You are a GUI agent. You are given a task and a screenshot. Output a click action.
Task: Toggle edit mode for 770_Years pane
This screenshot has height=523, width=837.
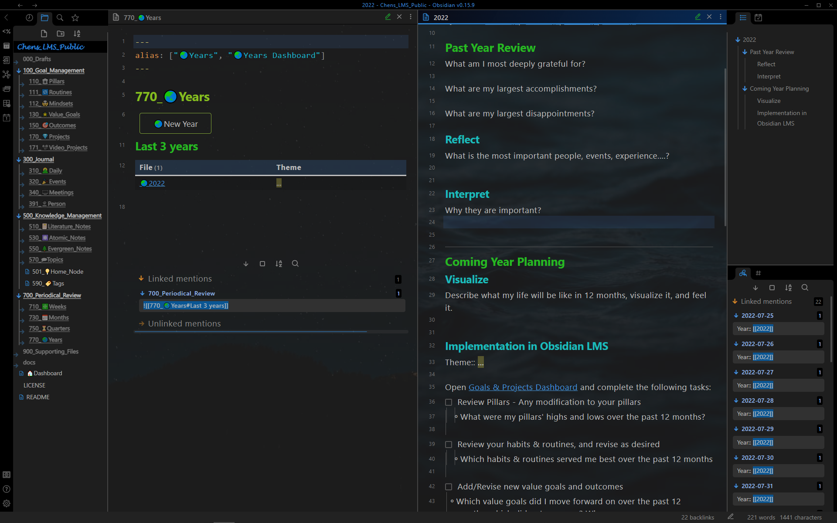pyautogui.click(x=388, y=17)
